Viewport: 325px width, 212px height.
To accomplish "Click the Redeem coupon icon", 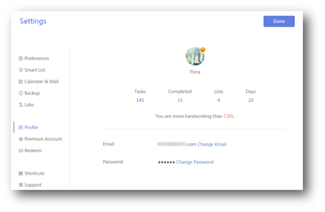I will [x=21, y=151].
